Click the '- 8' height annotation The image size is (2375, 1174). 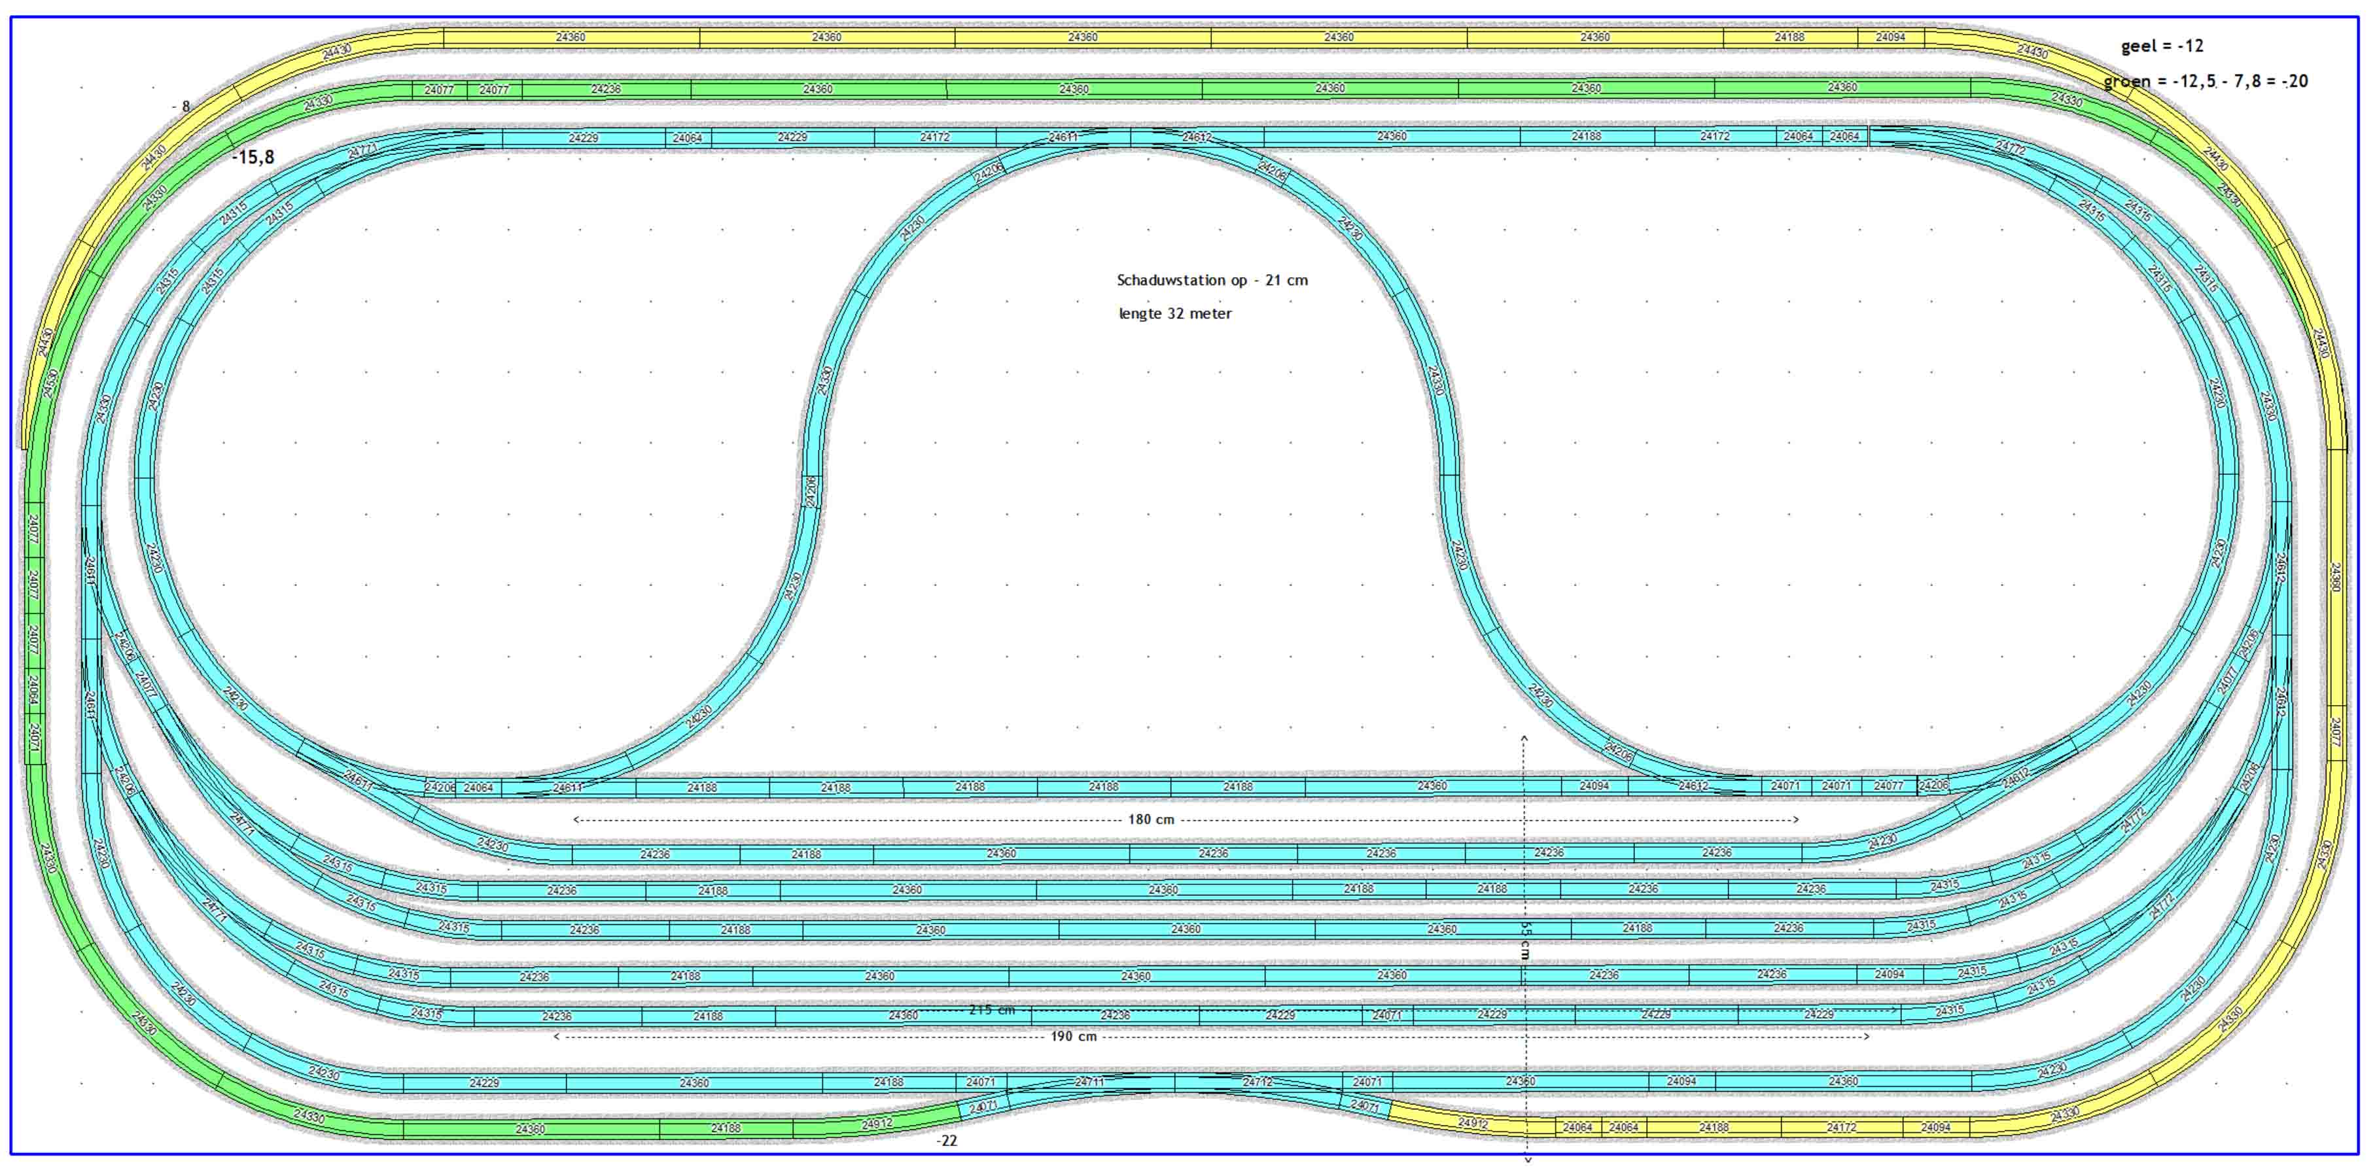(181, 106)
